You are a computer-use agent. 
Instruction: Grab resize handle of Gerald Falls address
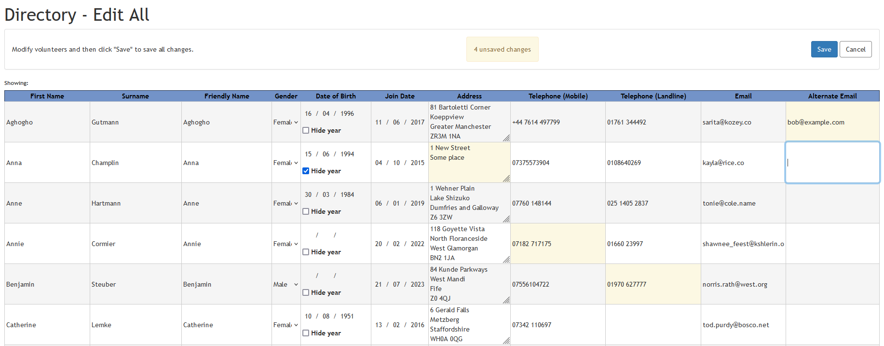506,341
